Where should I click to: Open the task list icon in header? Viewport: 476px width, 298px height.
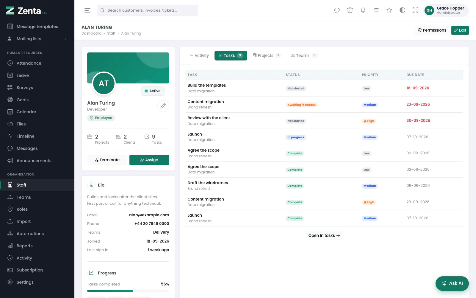click(376, 10)
